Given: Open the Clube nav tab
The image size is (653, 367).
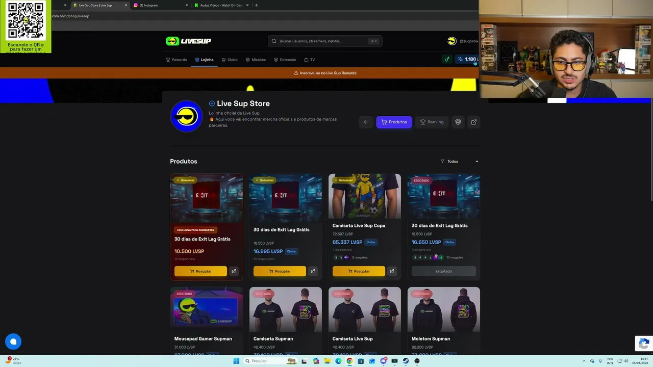Looking at the screenshot, I should (x=230, y=60).
